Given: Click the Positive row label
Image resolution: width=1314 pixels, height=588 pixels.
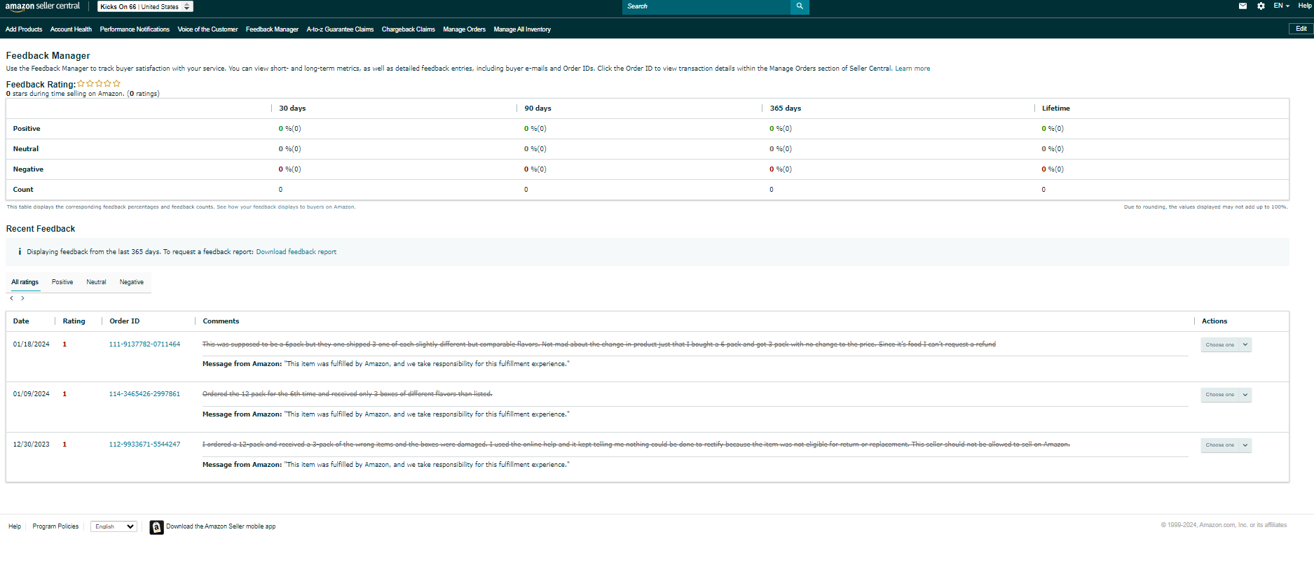Looking at the screenshot, I should point(27,129).
